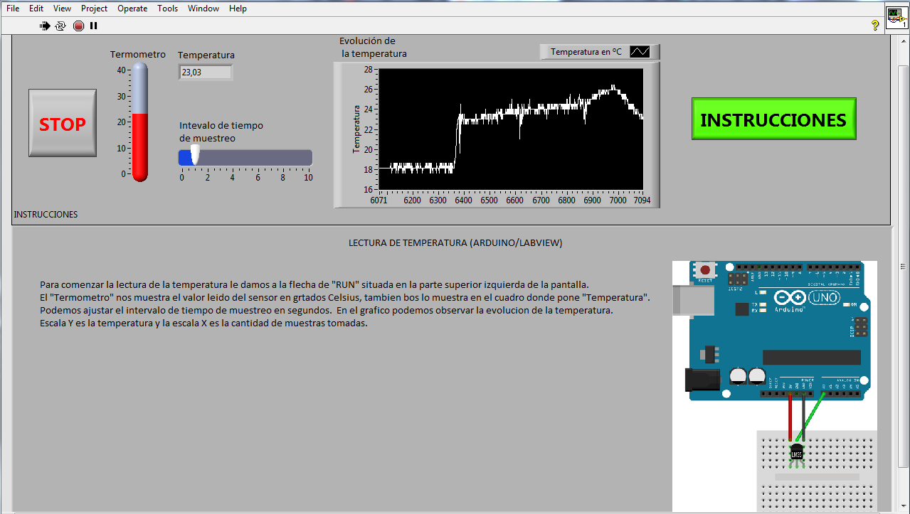Run the VI with the Run arrow icon
The width and height of the screenshot is (910, 514).
coord(44,26)
